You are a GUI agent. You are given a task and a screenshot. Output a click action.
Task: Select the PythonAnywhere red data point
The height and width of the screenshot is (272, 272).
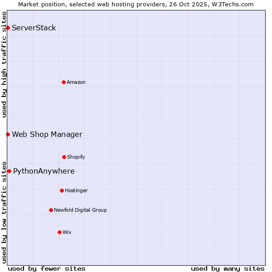coord(9,171)
